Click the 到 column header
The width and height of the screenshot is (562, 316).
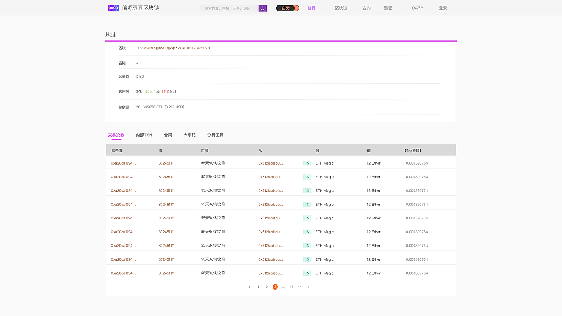[317, 151]
